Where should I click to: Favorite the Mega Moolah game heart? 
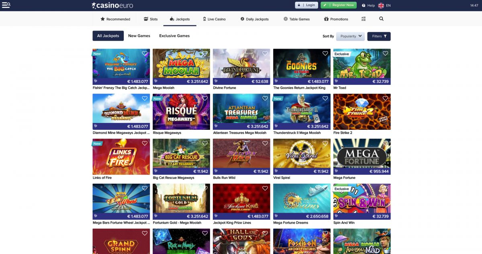(x=204, y=53)
